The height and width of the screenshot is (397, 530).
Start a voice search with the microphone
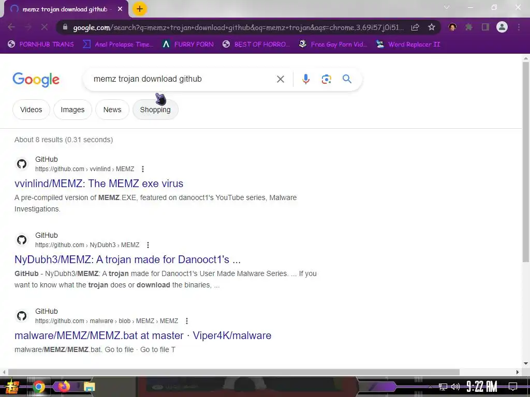(305, 79)
